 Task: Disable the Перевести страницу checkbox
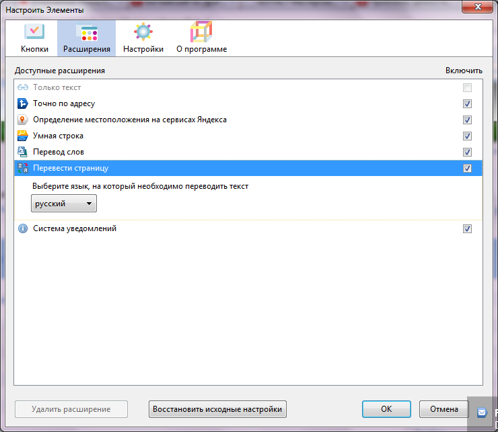coord(467,169)
